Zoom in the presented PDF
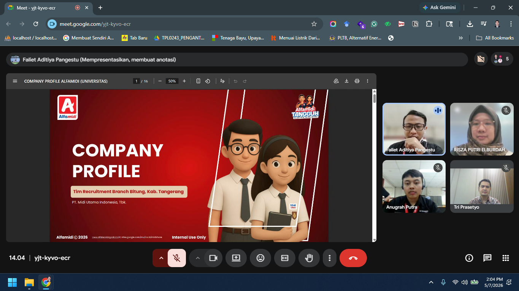 tap(184, 81)
